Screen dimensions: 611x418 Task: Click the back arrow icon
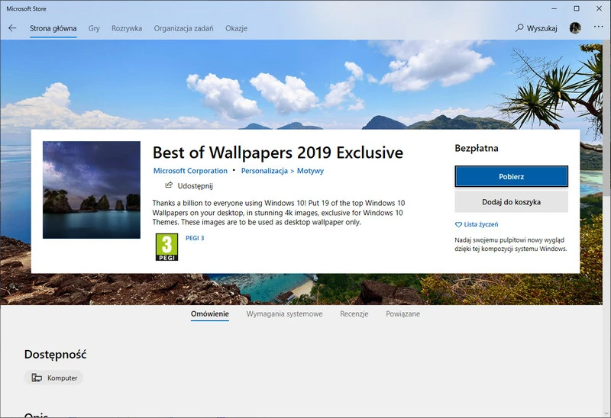12,28
